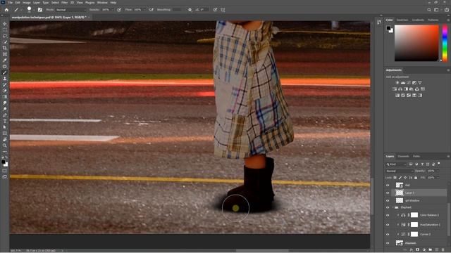Open the Flow value dropdown
Image resolution: width=451 pixels, height=253 pixels.
[x=144, y=10]
